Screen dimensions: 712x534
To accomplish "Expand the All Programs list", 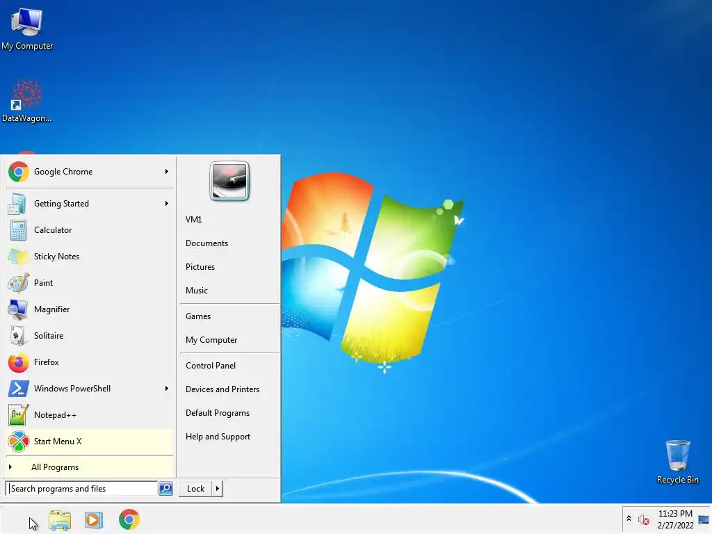I will [90, 467].
